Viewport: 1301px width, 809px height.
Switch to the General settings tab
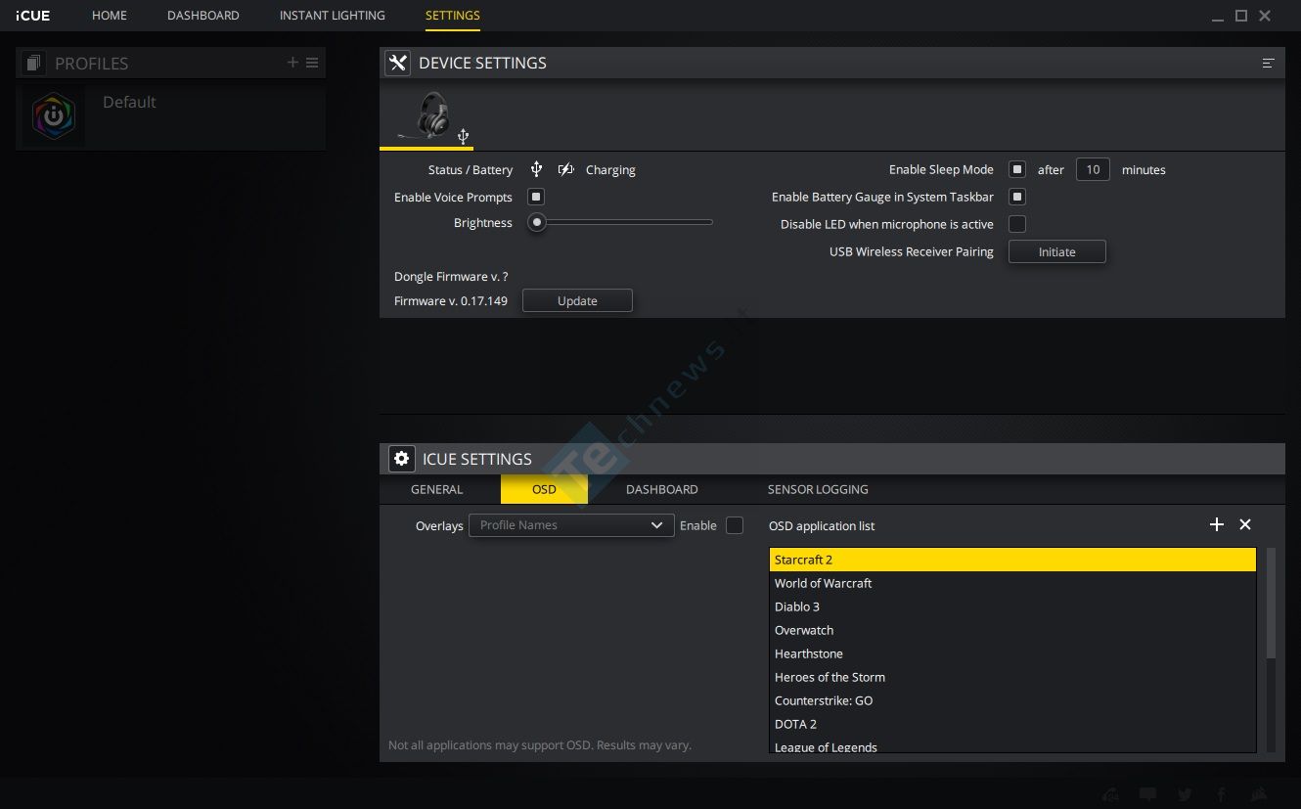(437, 489)
